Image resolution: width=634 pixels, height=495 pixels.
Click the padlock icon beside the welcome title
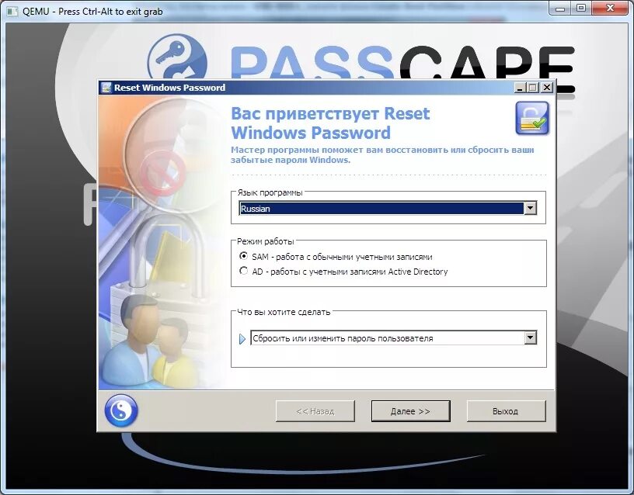(x=532, y=118)
